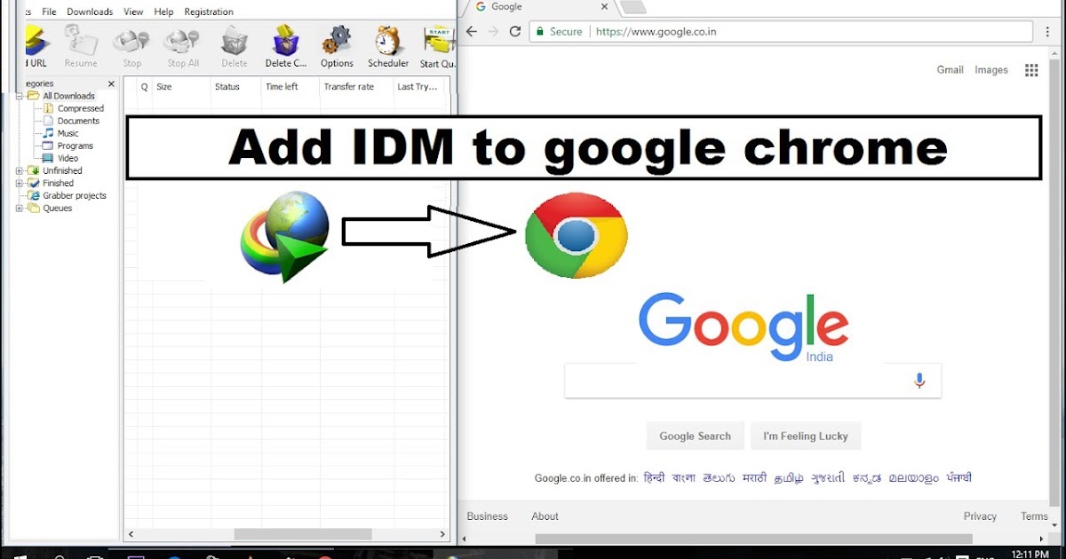This screenshot has height=559, width=1066.
Task: Close the Google tab in Chrome
Action: coord(605,7)
